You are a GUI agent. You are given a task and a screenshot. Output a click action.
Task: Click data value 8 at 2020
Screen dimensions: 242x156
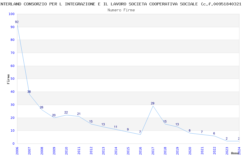pyautogui.click(x=190, y=131)
